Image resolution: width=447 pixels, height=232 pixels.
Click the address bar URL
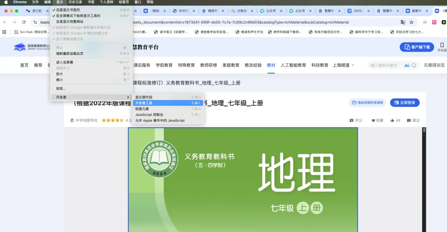[240, 22]
